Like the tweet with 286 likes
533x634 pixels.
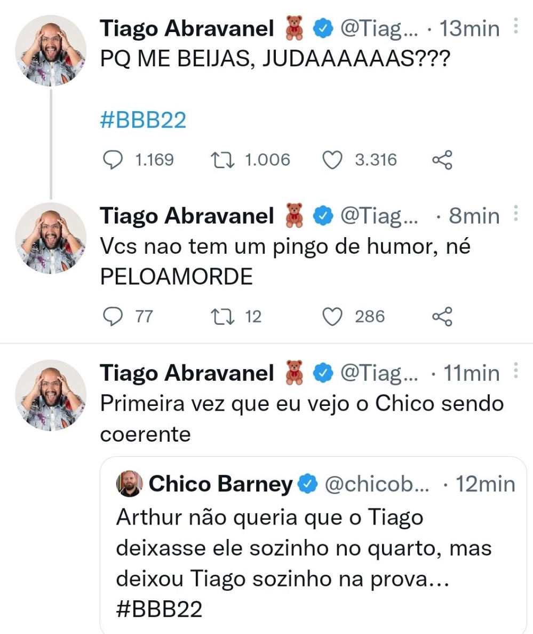point(333,317)
